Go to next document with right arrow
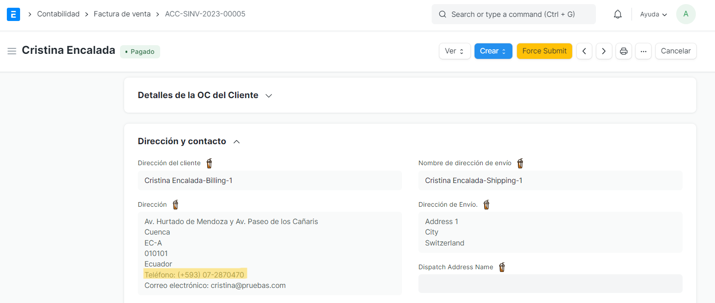Image resolution: width=715 pixels, height=303 pixels. pos(604,51)
